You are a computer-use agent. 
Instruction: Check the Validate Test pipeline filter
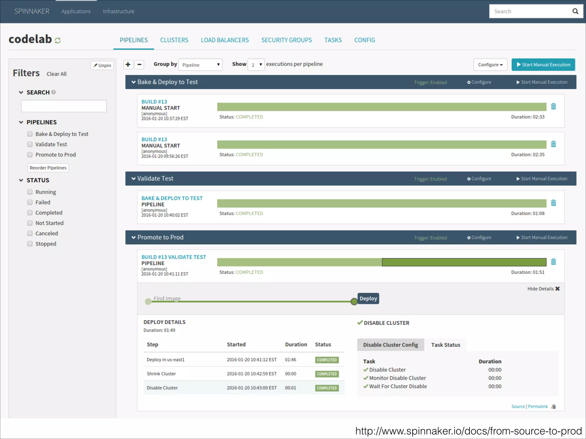pyautogui.click(x=30, y=144)
